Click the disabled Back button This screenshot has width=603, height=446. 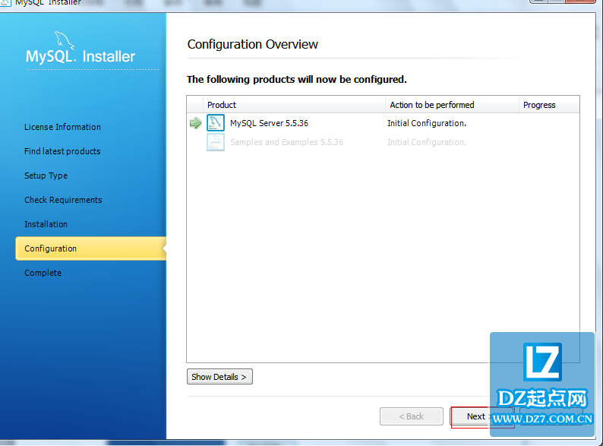pyautogui.click(x=412, y=416)
